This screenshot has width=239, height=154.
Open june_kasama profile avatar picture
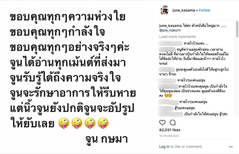[164, 10]
